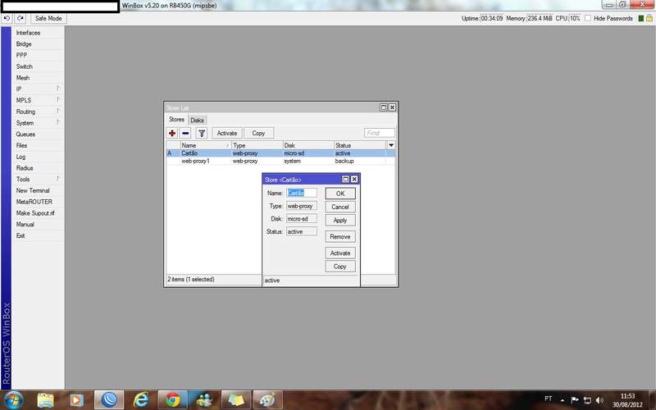Click the red plus add store icon

pyautogui.click(x=172, y=133)
